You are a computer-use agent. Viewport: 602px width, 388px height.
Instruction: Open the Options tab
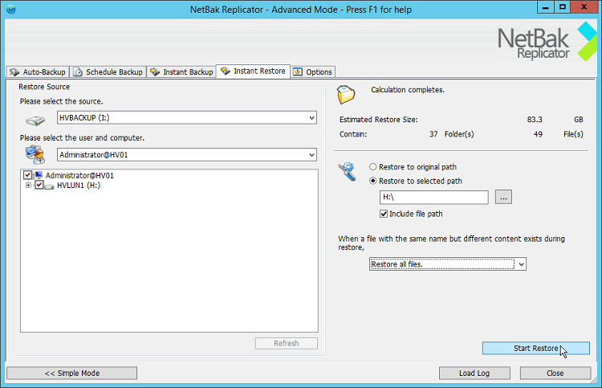(313, 71)
